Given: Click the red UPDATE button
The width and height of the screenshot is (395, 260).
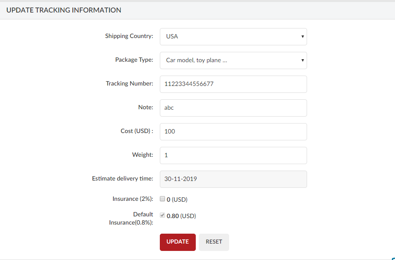Looking at the screenshot, I should [x=178, y=242].
